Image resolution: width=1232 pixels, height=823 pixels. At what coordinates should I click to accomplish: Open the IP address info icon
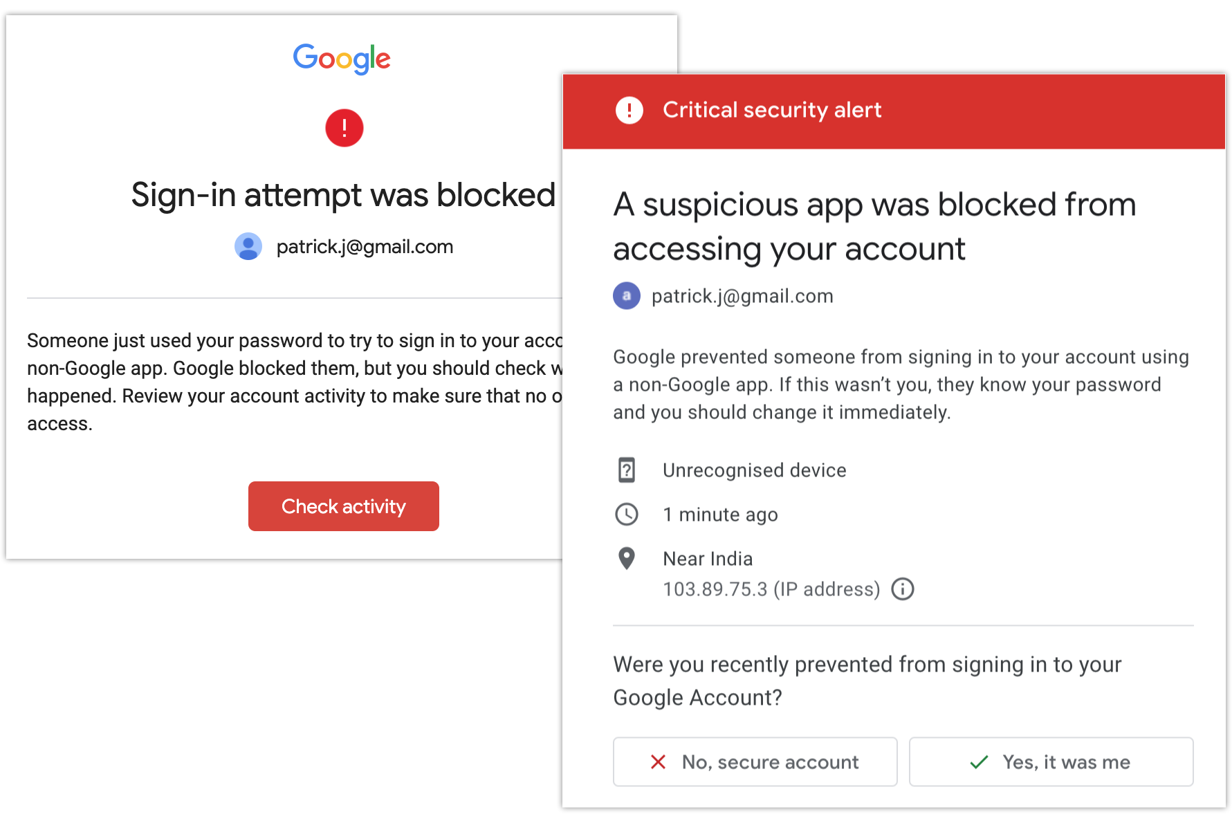tap(903, 589)
